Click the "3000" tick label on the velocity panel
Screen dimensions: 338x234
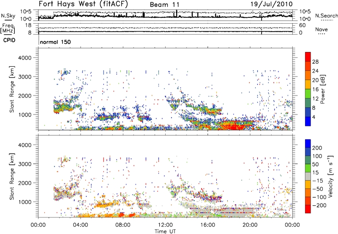pyautogui.click(x=25, y=164)
